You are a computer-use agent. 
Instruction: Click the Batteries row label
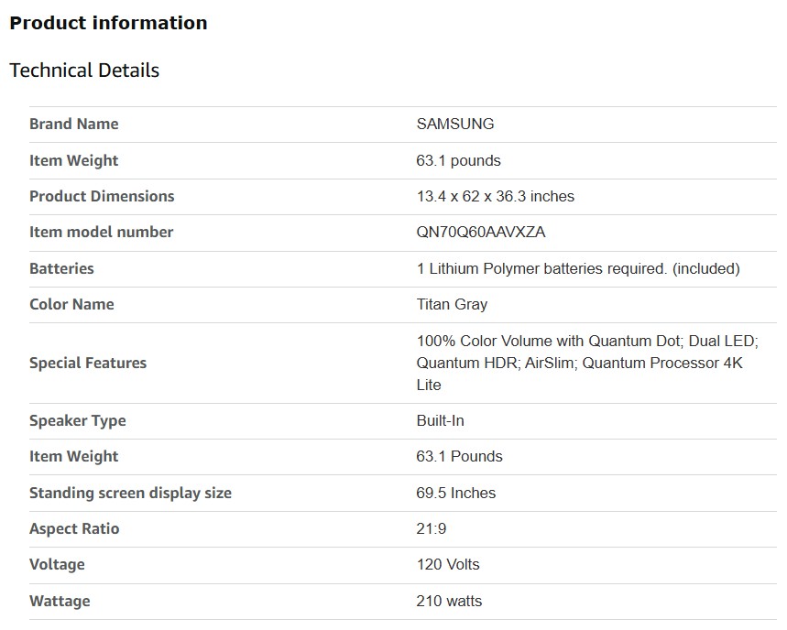point(61,268)
